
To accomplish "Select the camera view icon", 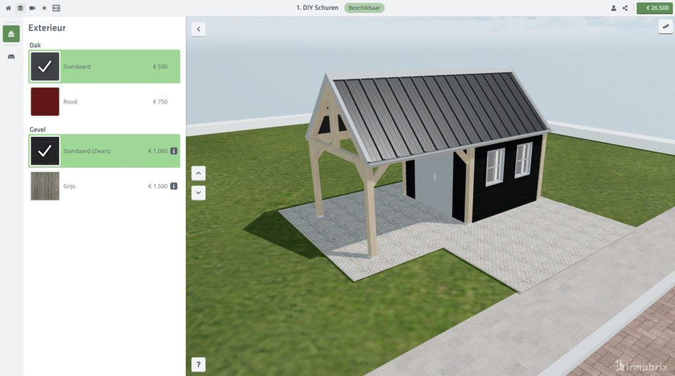I will (x=32, y=8).
